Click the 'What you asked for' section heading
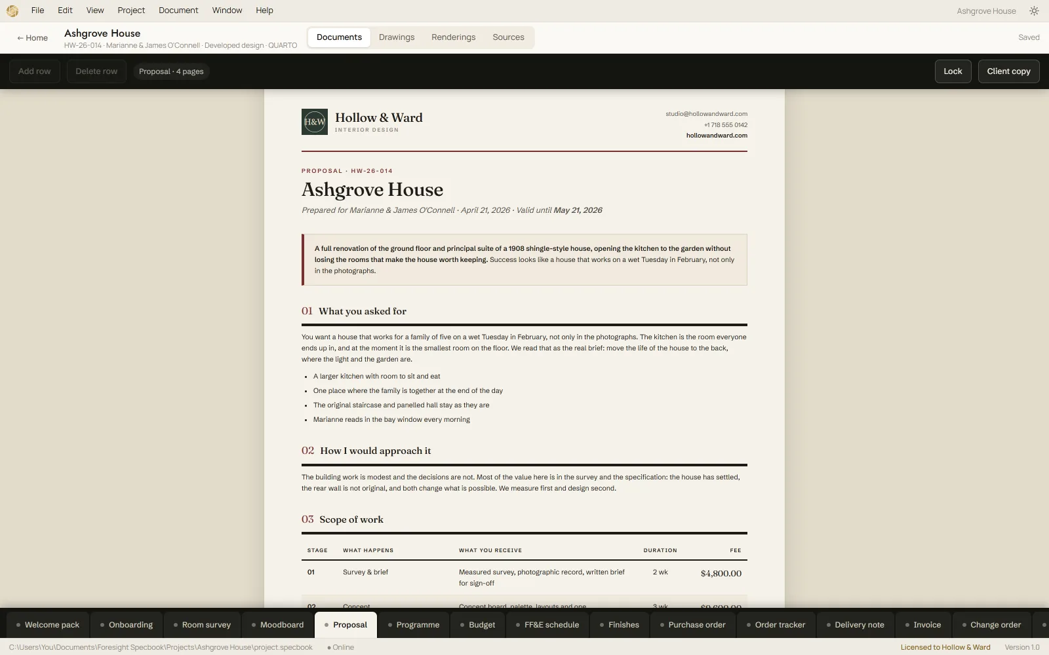Screen dimensions: 1049x655 coord(363,311)
